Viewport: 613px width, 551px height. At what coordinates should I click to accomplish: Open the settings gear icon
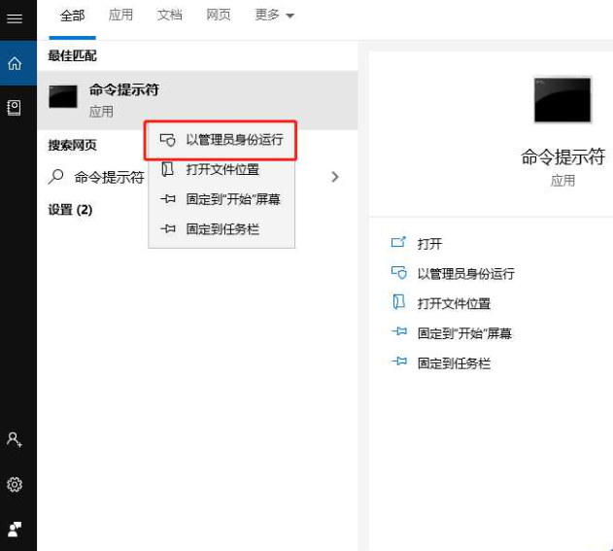15,485
